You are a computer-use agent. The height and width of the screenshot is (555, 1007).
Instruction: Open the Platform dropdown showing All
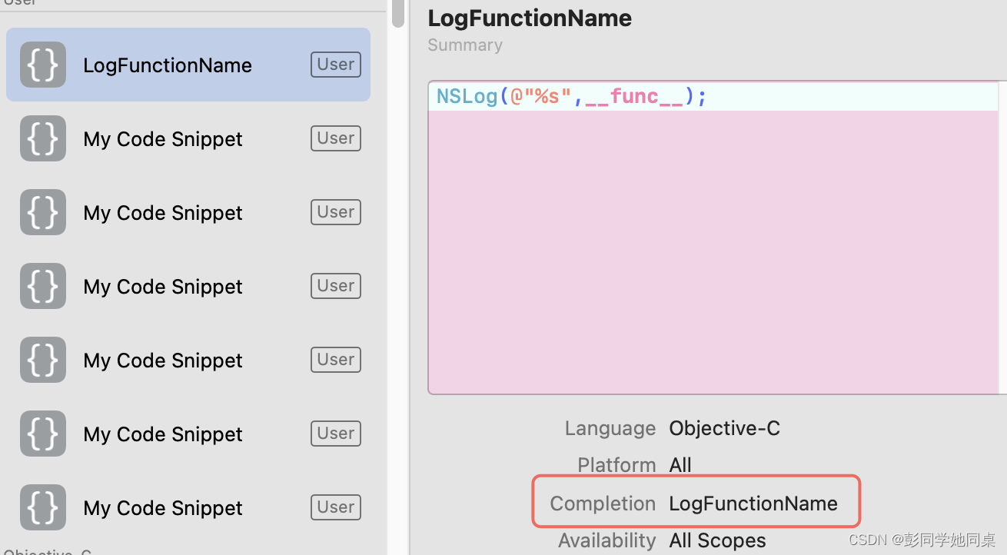[x=680, y=465]
